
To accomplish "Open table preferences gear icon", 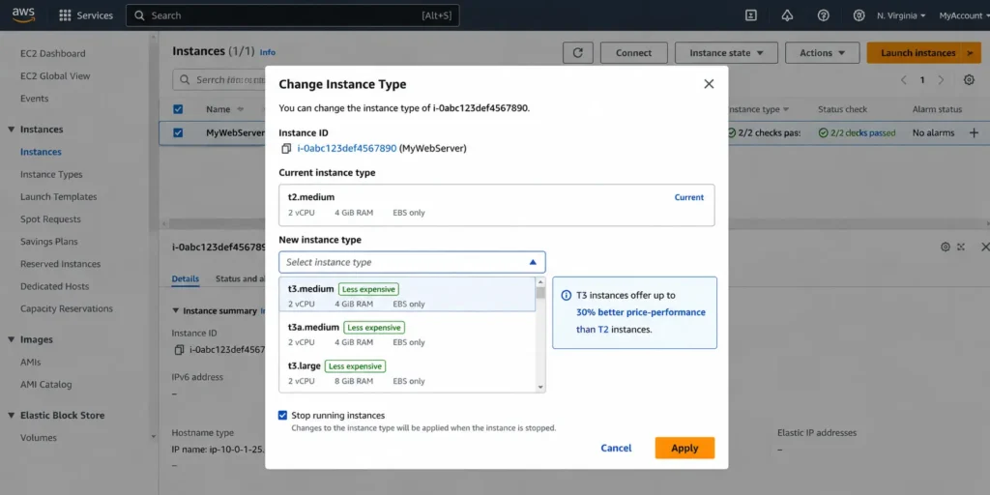I will (x=969, y=79).
